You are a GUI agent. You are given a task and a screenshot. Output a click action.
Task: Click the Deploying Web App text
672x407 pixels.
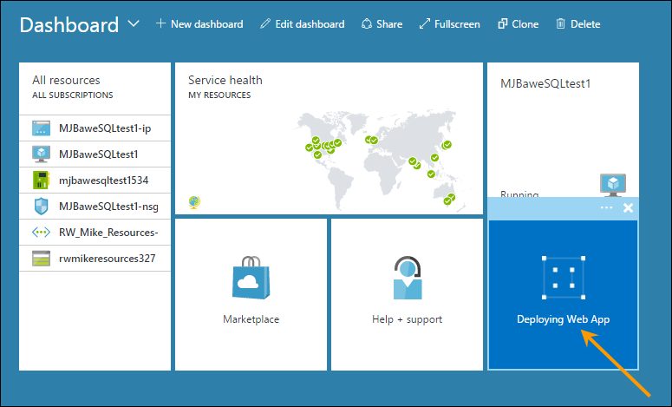(563, 319)
